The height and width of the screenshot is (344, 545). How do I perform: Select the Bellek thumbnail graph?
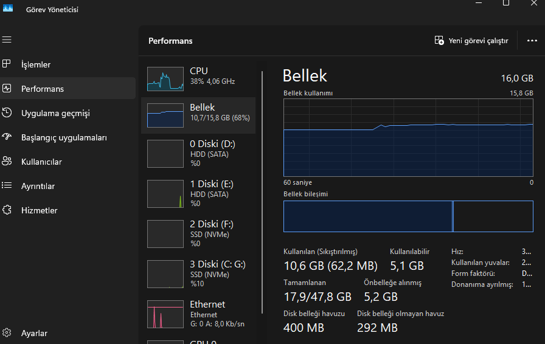click(x=165, y=115)
